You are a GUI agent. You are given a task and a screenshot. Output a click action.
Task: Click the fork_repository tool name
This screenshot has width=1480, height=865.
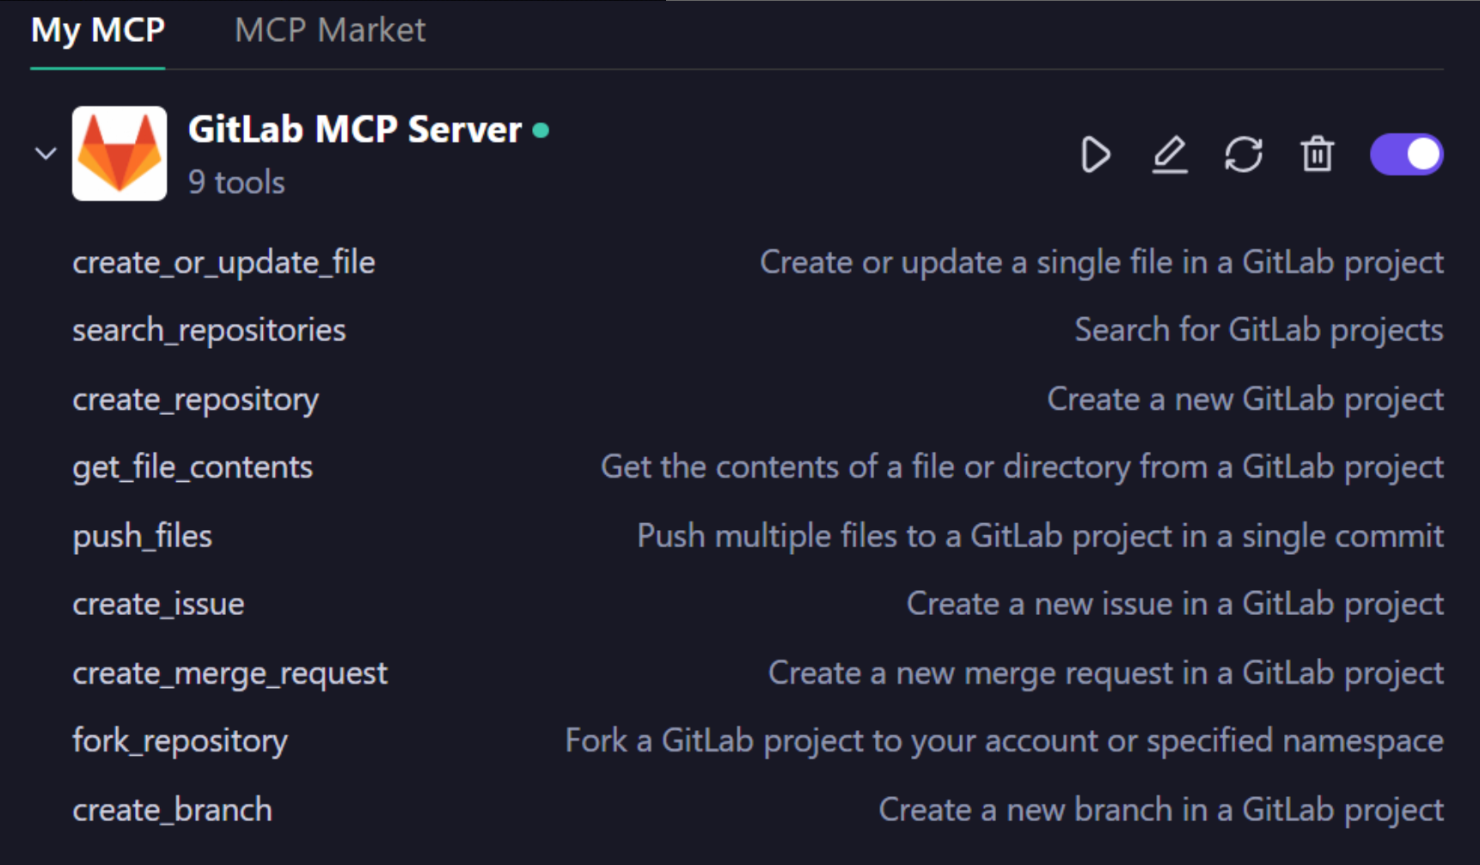pos(180,740)
